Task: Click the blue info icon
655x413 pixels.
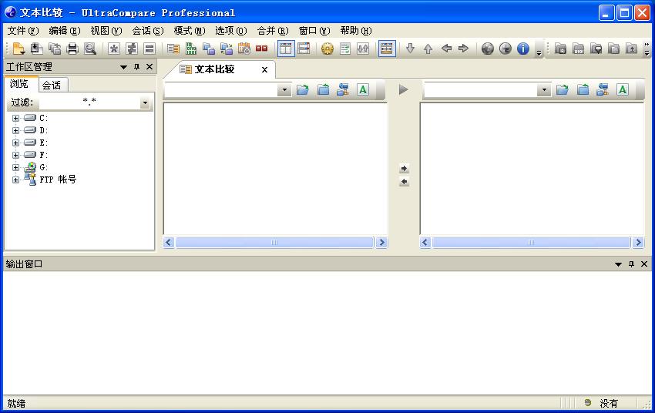Action: point(523,49)
